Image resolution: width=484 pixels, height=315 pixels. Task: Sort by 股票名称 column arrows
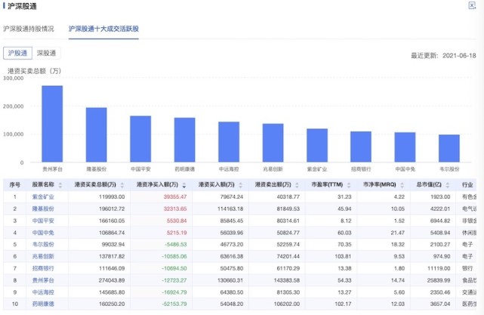point(60,185)
